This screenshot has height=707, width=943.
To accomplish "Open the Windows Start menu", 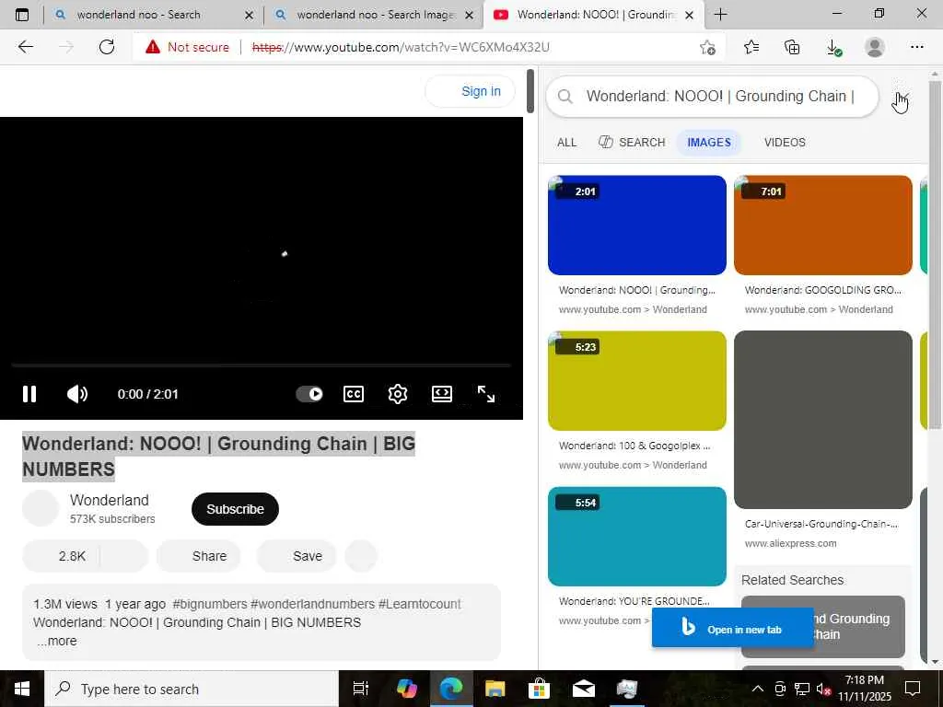I will point(22,689).
